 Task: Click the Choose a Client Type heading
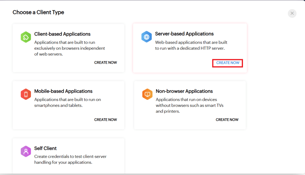38,12
